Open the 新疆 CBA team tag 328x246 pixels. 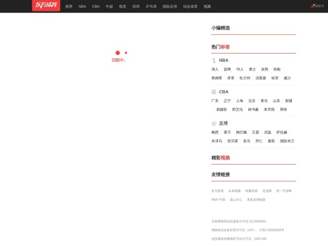(289, 101)
